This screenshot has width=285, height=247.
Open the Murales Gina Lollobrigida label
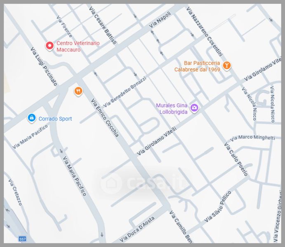[x=172, y=108]
